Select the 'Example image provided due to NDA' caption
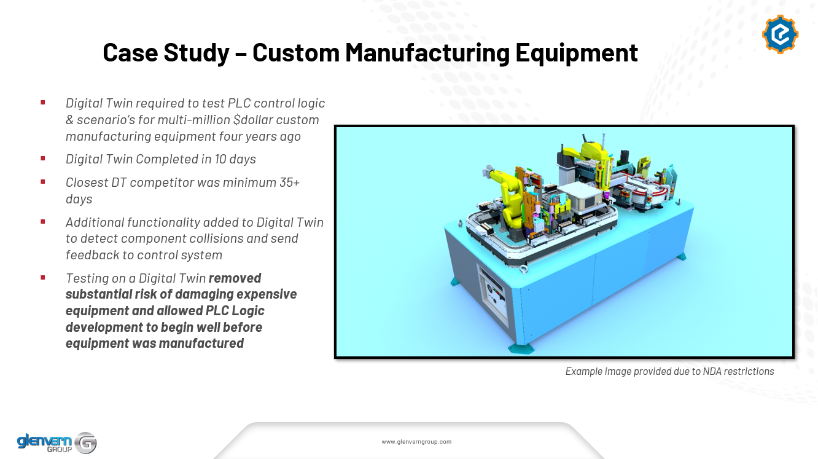The image size is (818, 459). pos(669,371)
